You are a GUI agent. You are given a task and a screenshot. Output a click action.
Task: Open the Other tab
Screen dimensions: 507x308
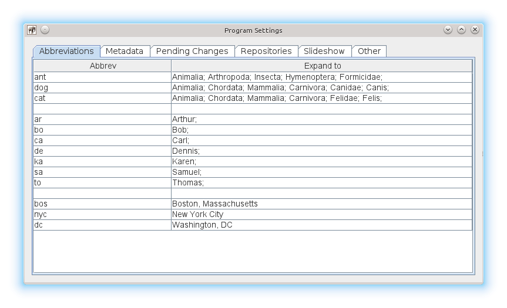point(369,51)
